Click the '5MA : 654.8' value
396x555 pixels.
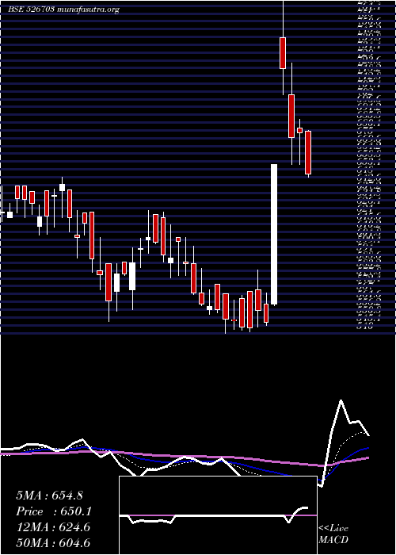(x=49, y=496)
